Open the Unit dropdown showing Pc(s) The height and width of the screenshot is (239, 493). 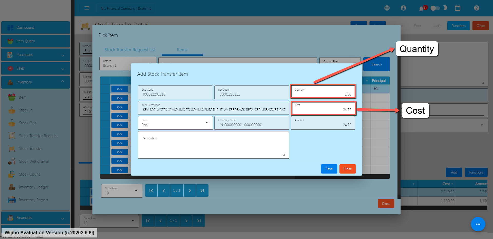click(x=175, y=123)
